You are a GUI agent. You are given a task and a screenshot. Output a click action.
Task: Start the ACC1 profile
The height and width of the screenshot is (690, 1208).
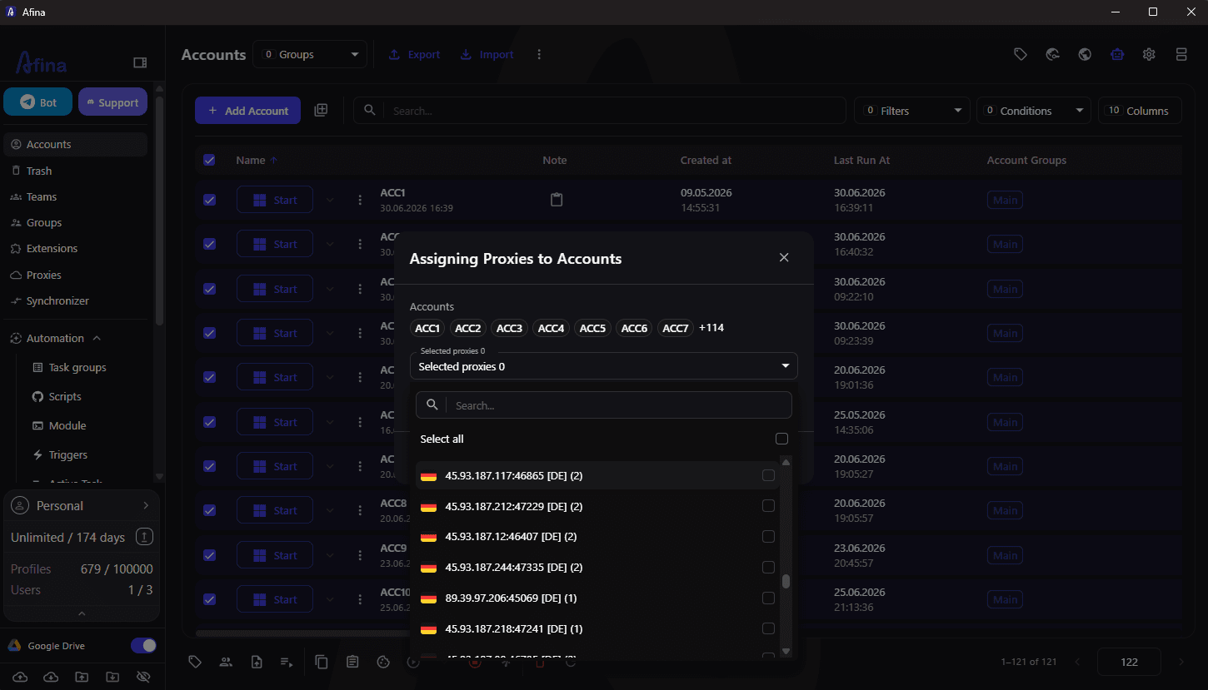click(275, 200)
